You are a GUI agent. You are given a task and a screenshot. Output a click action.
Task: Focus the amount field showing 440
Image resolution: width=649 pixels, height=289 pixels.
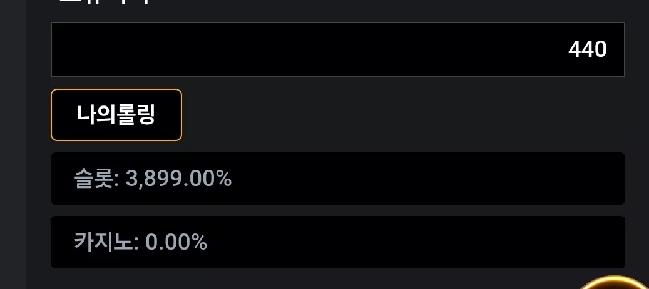pos(338,49)
